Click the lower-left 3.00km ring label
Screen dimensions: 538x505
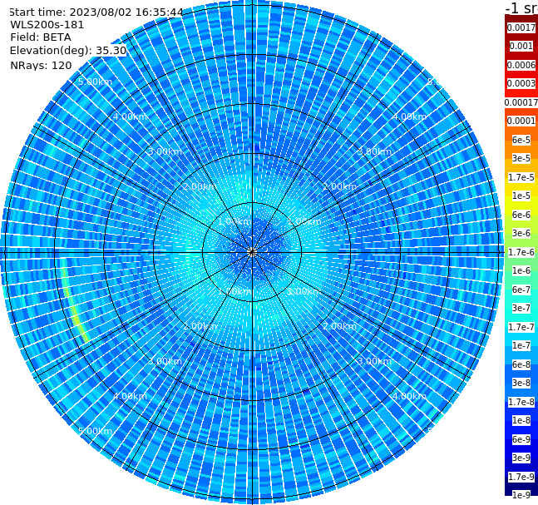pos(165,361)
